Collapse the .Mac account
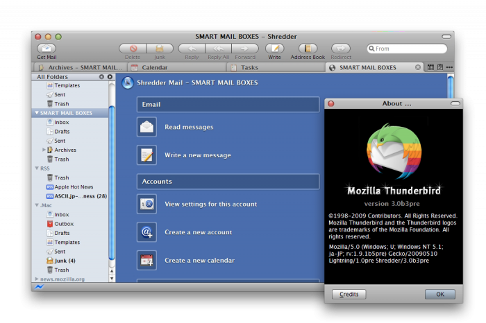Image resolution: width=486 pixels, height=323 pixels. (37, 205)
